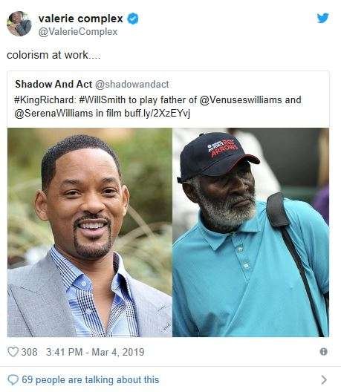The image size is (341, 392).
Task: Open the #WillSmith hashtag
Action: pyautogui.click(x=102, y=100)
